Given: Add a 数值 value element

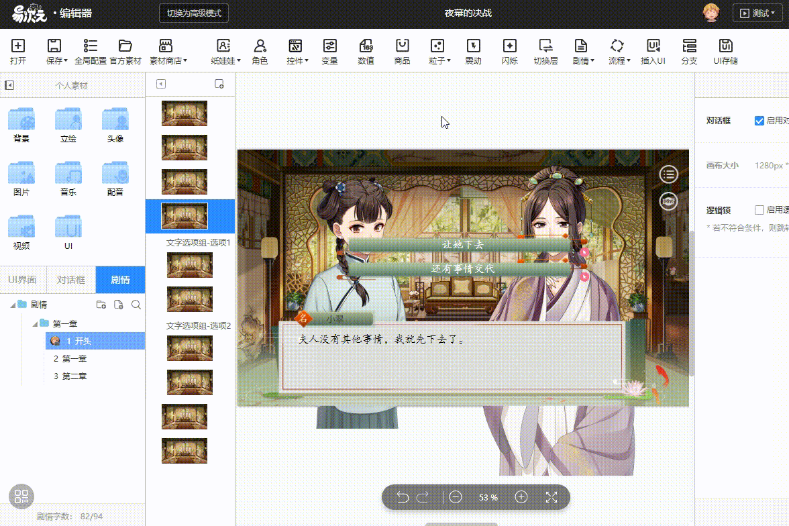Looking at the screenshot, I should [x=366, y=50].
